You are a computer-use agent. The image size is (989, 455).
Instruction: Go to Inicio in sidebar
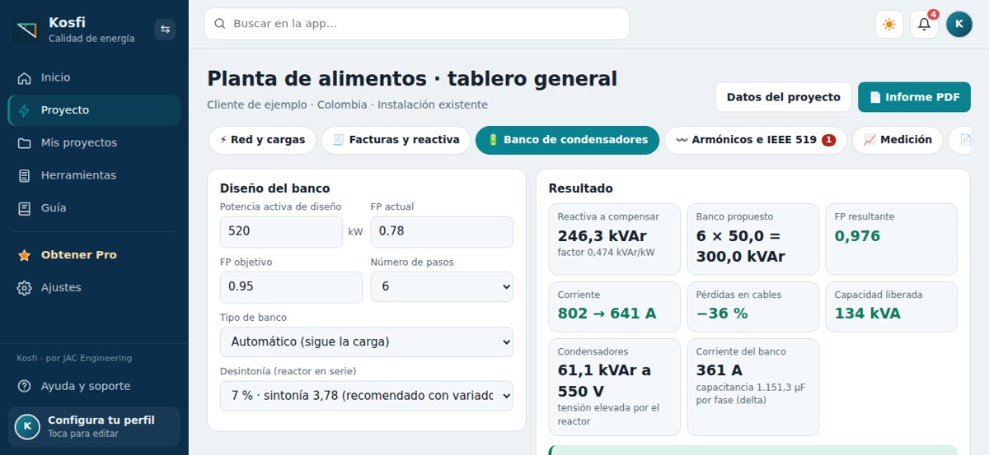[x=94, y=77]
